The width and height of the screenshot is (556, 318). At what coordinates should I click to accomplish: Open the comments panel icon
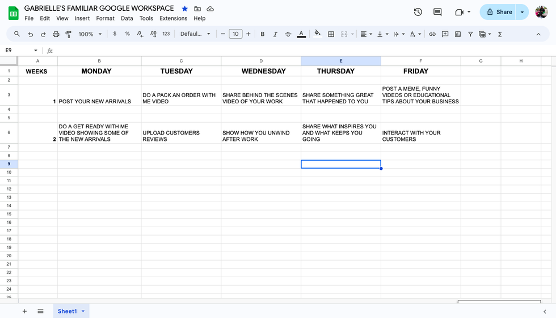click(x=437, y=12)
